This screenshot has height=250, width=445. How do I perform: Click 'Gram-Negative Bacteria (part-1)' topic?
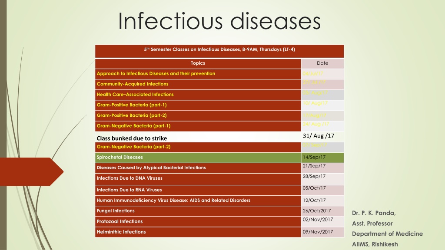pyautogui.click(x=133, y=126)
